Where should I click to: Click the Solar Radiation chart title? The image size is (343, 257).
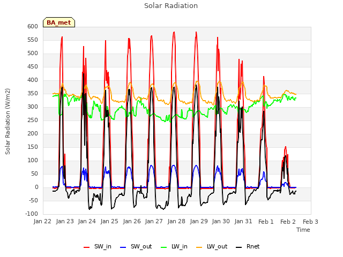point(171,6)
